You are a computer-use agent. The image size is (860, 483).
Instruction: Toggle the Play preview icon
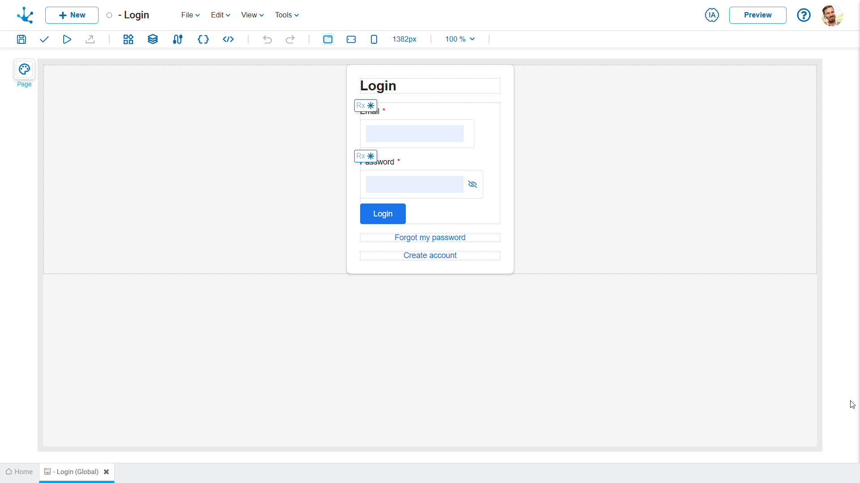pyautogui.click(x=67, y=39)
